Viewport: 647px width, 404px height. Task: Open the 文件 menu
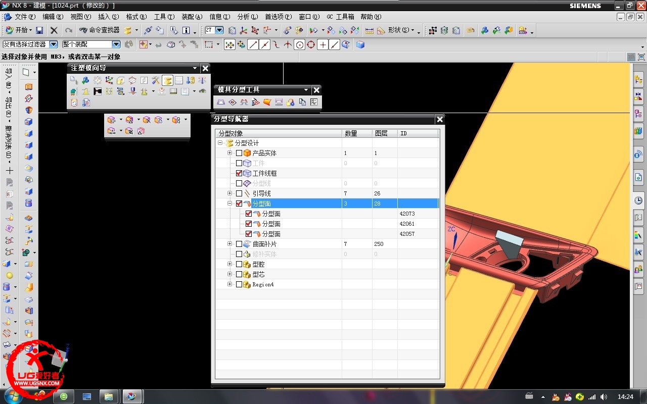tap(25, 17)
